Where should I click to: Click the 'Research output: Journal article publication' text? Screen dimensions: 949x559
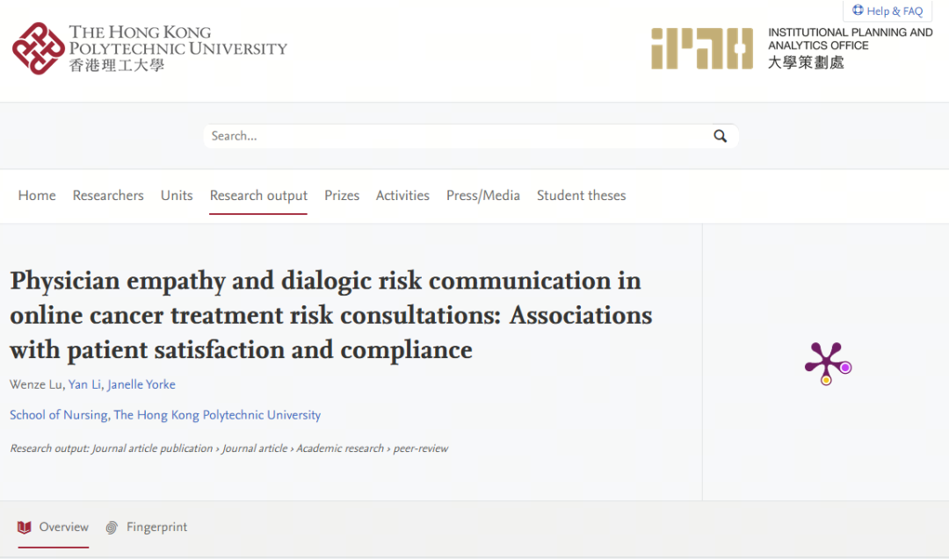112,448
